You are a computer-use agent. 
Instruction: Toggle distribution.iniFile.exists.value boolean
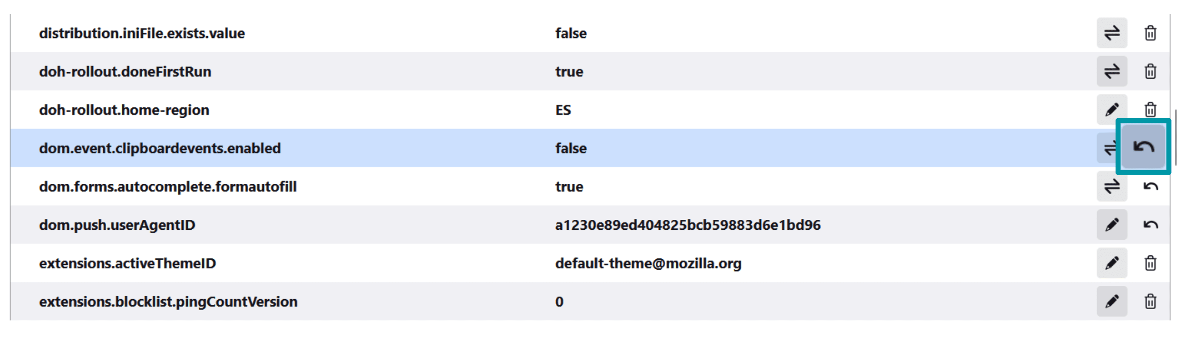(1112, 33)
